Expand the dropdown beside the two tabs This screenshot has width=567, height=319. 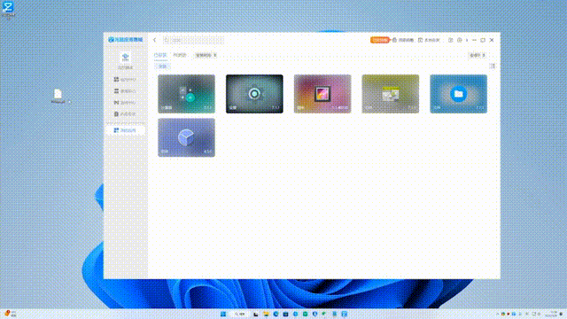click(206, 55)
